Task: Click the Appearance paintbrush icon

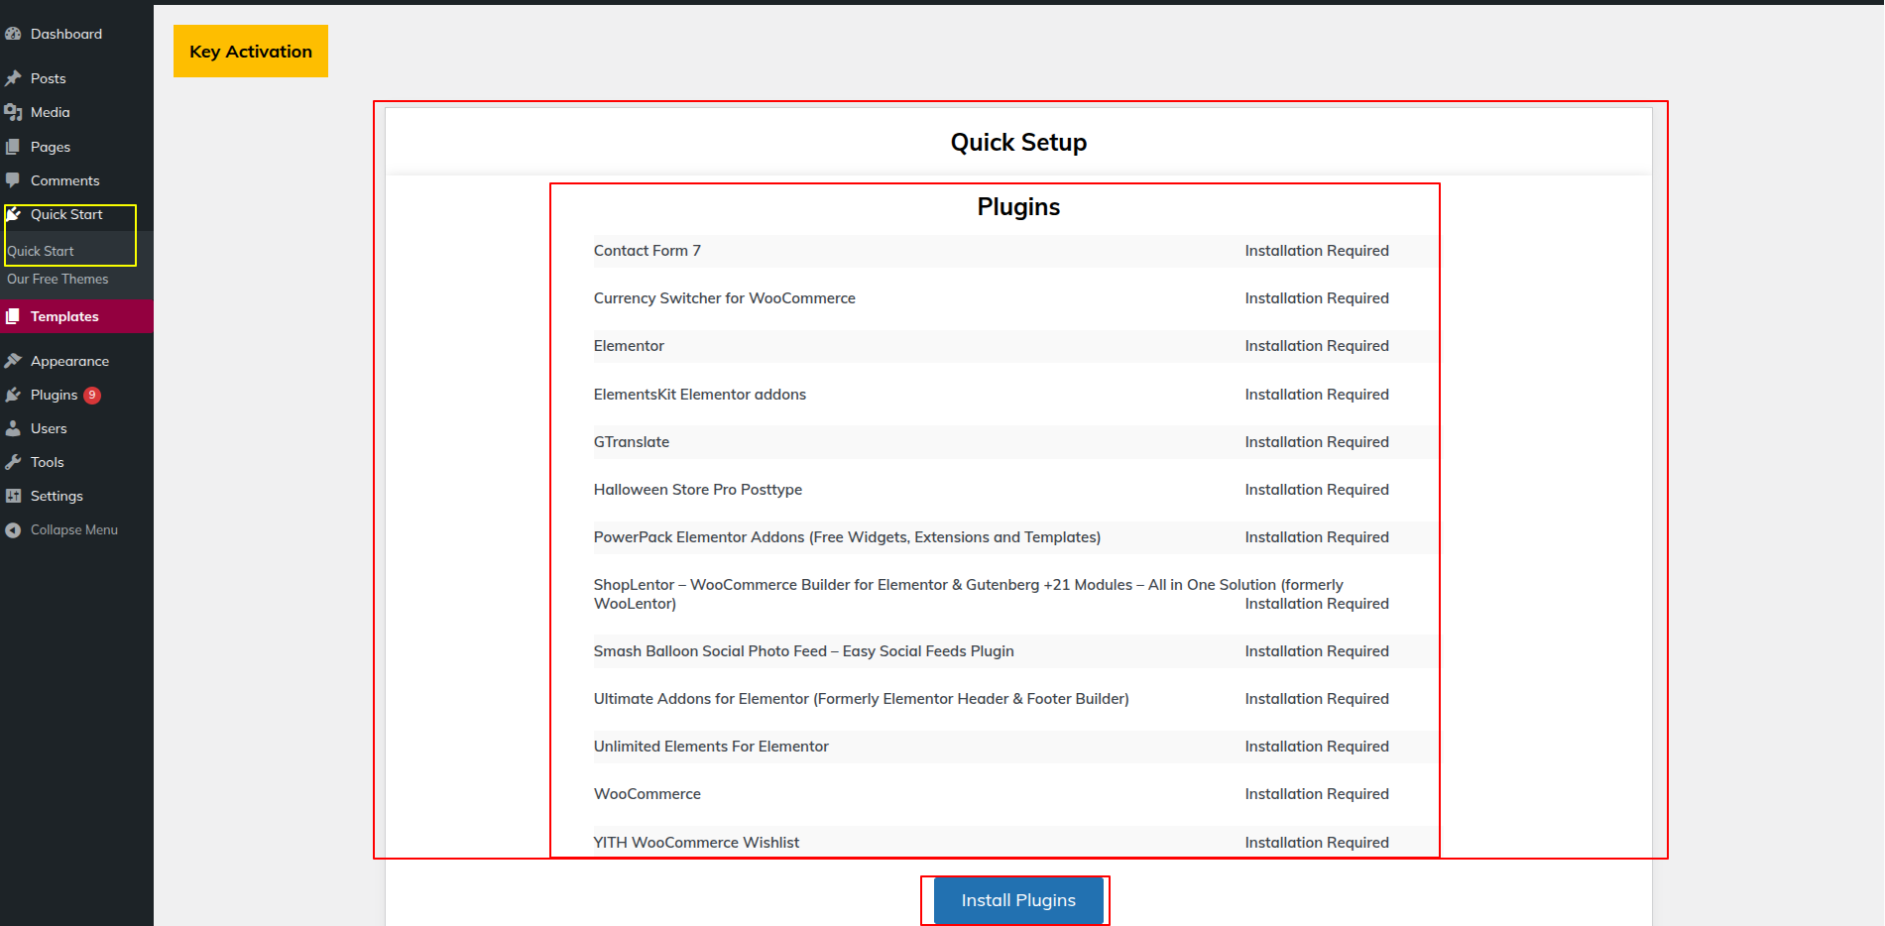Action: pyautogui.click(x=13, y=361)
